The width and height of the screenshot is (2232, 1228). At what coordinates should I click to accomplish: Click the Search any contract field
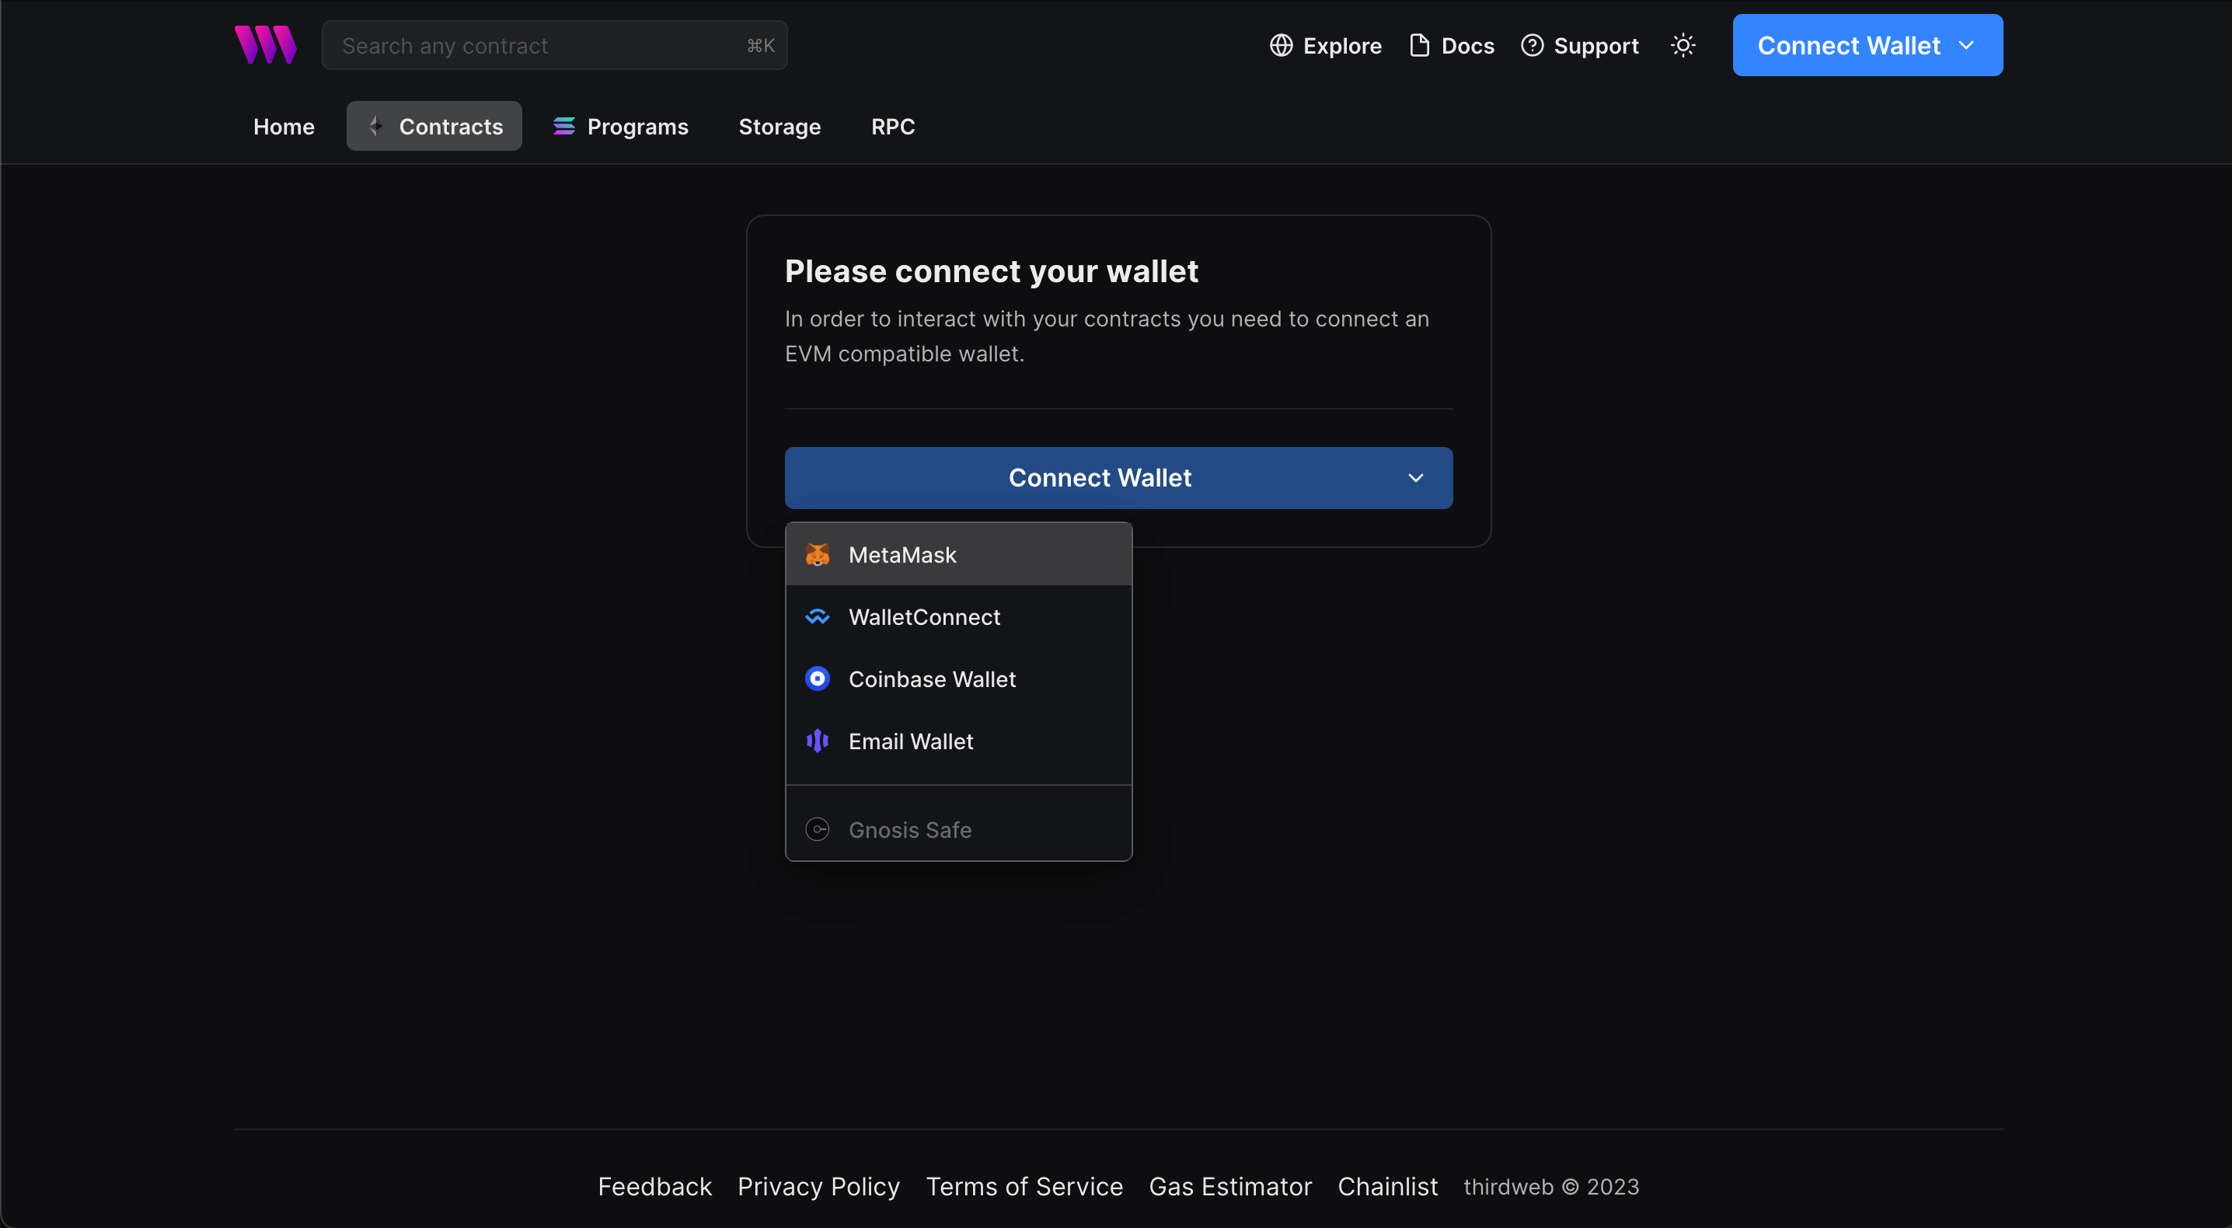(553, 44)
